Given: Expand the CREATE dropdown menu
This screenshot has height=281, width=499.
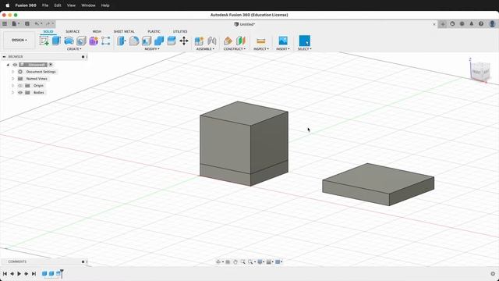Looking at the screenshot, I should [x=74, y=49].
